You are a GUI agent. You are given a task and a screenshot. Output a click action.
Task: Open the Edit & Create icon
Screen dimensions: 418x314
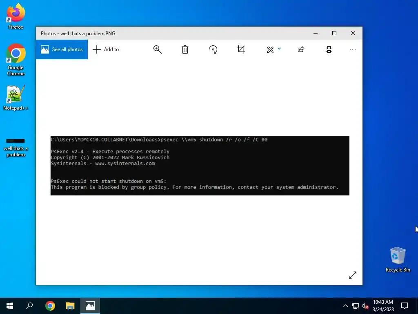(270, 49)
